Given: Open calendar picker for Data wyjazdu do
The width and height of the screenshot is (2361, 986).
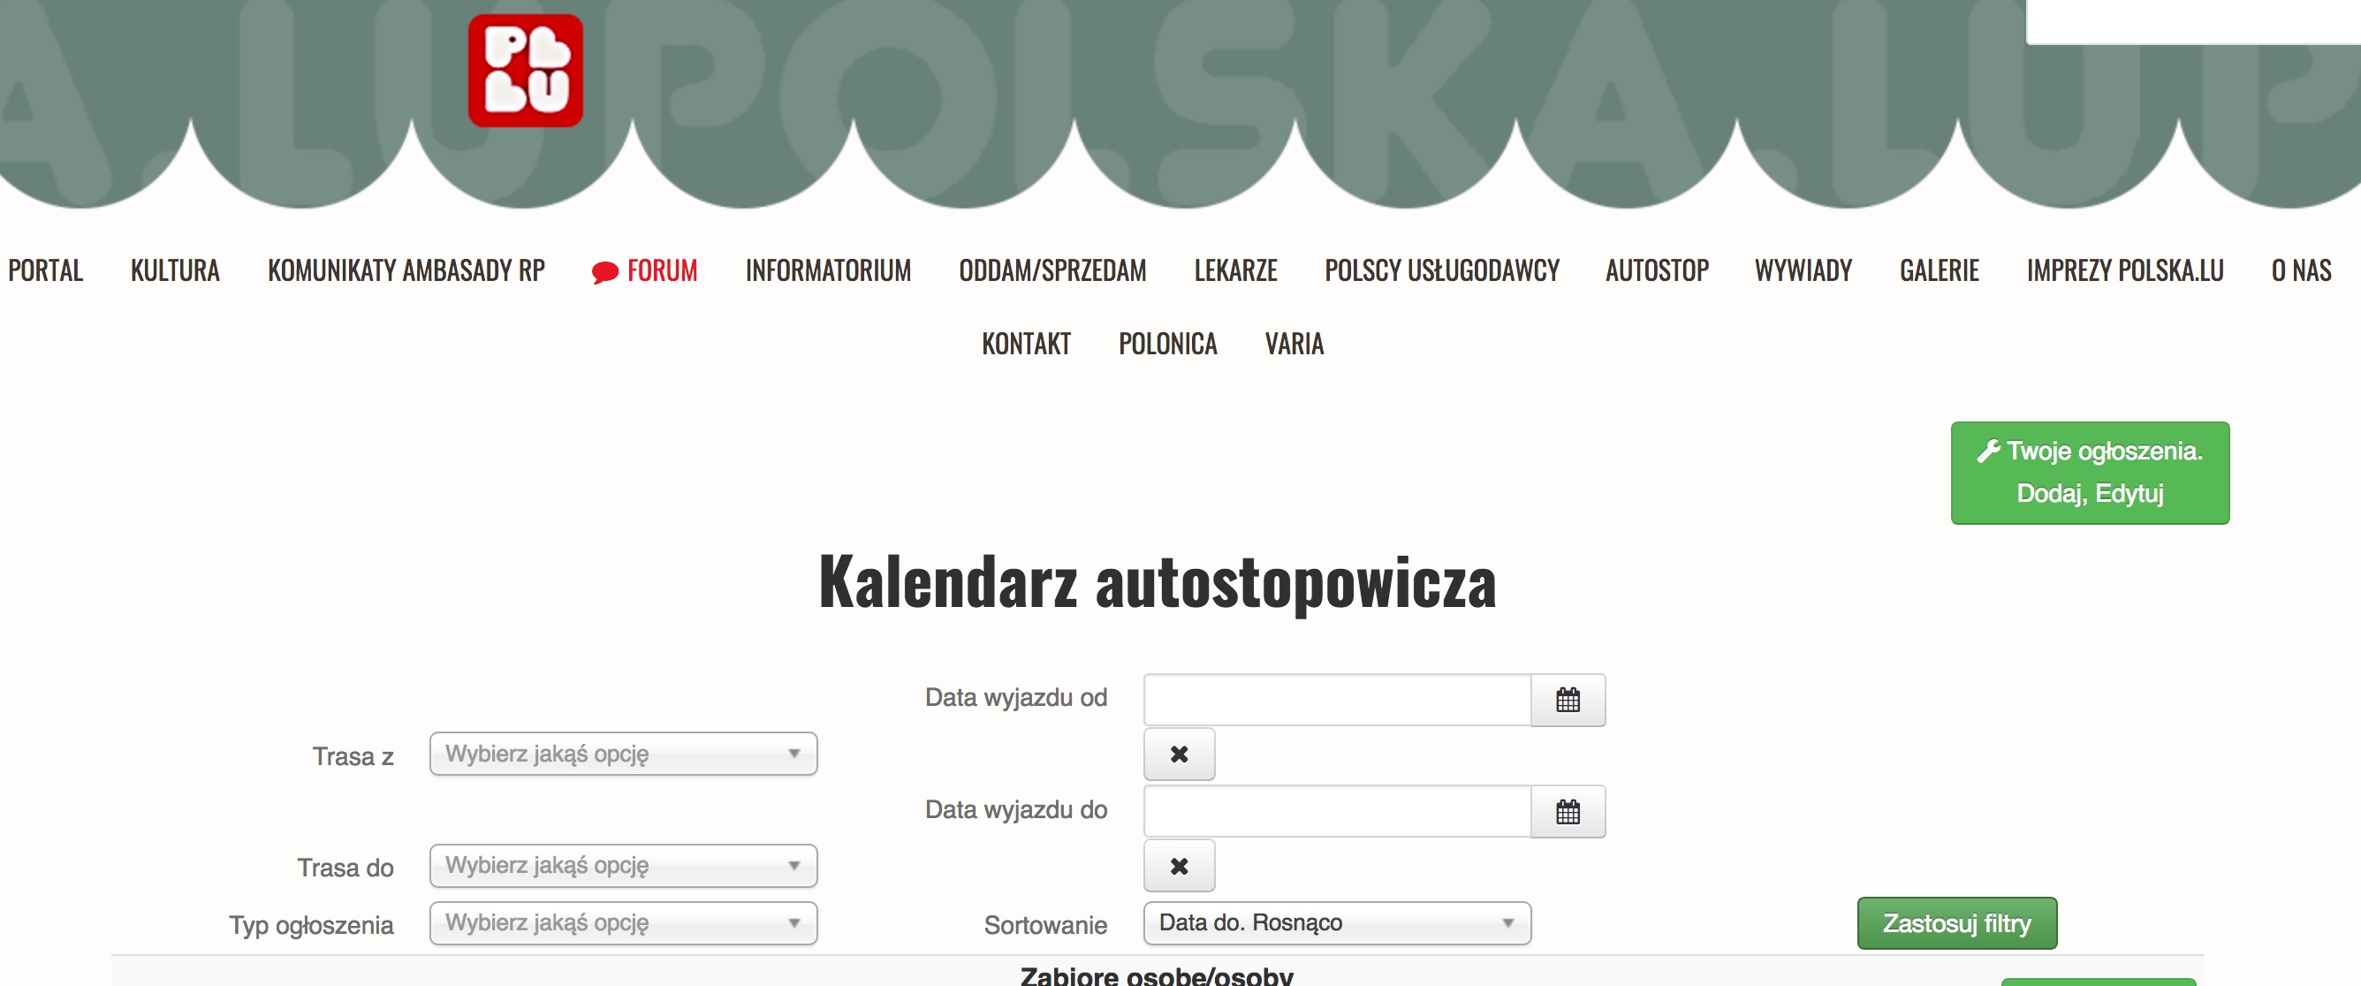Looking at the screenshot, I should pyautogui.click(x=1568, y=811).
